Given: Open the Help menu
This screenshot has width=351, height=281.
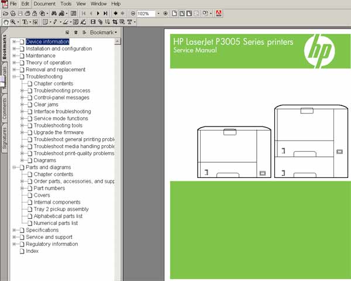Looking at the screenshot, I should coord(116,4).
